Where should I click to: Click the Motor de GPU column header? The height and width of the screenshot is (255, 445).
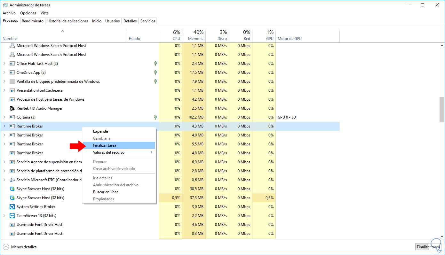(307, 35)
